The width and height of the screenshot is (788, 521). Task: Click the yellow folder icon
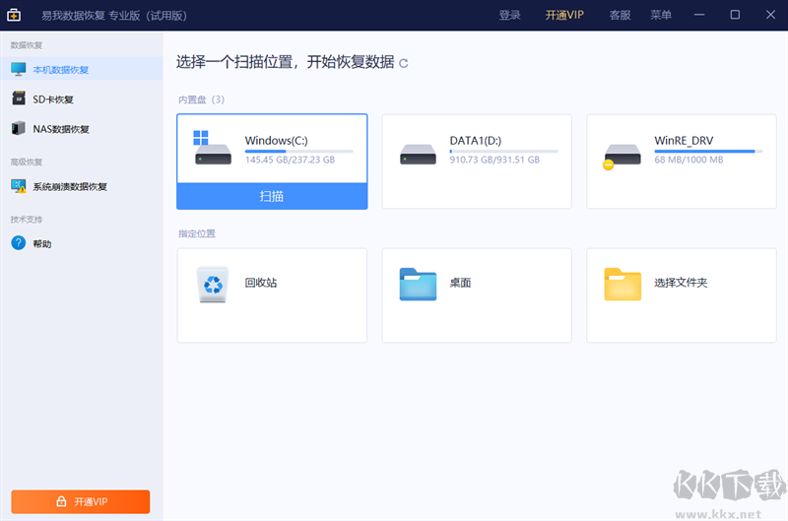(x=623, y=285)
